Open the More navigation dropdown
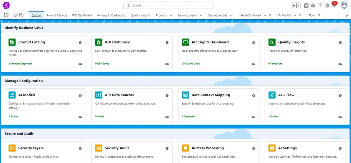This screenshot has height=163, width=351. (312, 15)
